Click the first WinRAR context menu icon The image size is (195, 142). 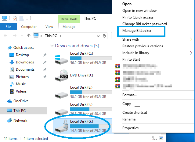point(117,66)
